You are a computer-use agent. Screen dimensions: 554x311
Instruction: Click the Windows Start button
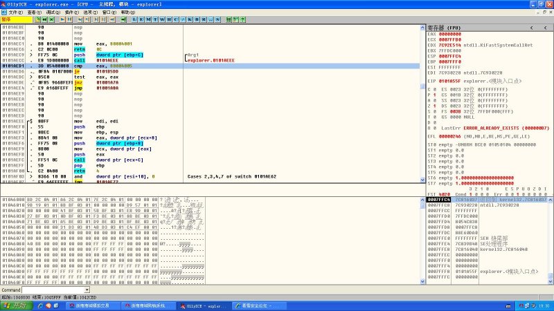(15, 305)
